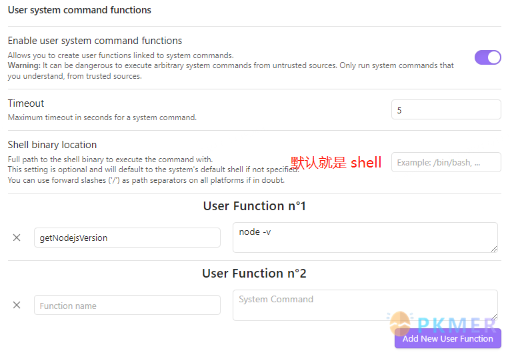Click the Timeout value field showing 5

[x=445, y=109]
